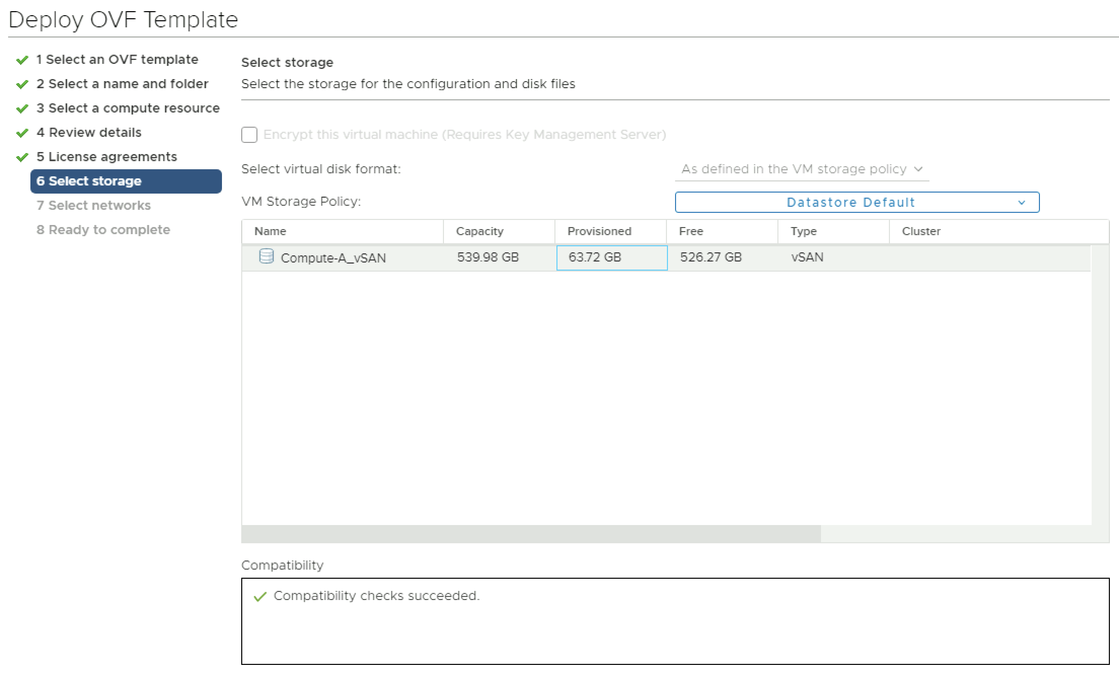This screenshot has height=673, width=1119.
Task: Open the VM Storage Policy Datastore Default dropdown
Action: 856,202
